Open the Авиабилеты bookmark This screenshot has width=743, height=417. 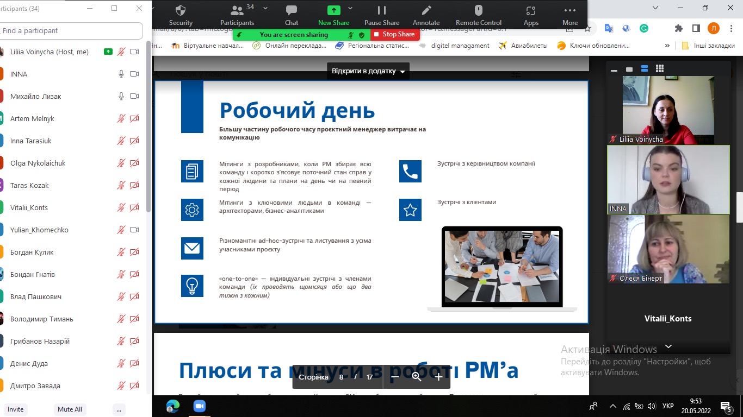(523, 46)
